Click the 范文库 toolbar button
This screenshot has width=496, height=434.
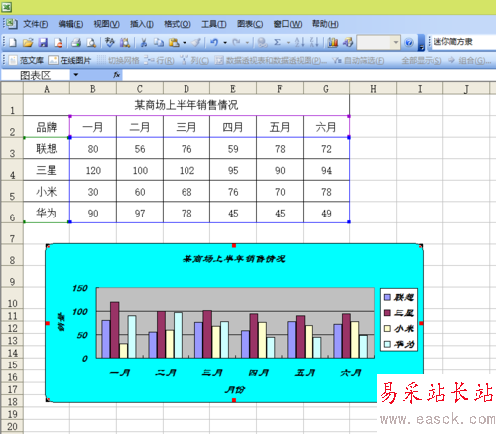coord(26,60)
